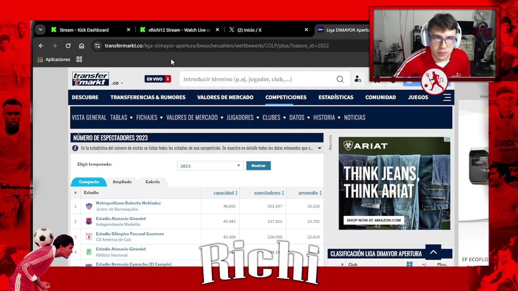
Task: Expand the CLUBES submenu
Action: pos(274,118)
